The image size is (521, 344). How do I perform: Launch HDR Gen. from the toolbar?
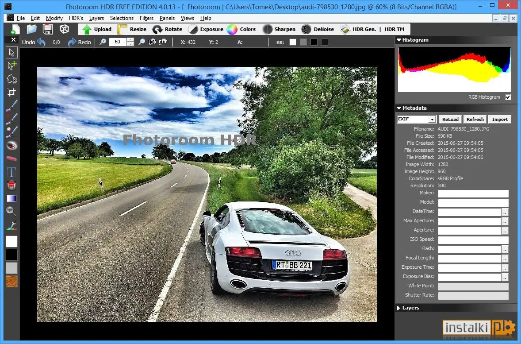pyautogui.click(x=359, y=29)
